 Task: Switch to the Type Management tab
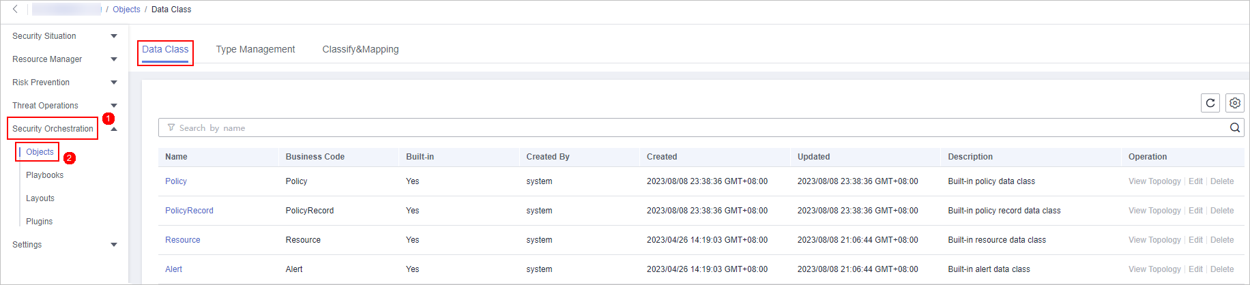[x=255, y=49]
